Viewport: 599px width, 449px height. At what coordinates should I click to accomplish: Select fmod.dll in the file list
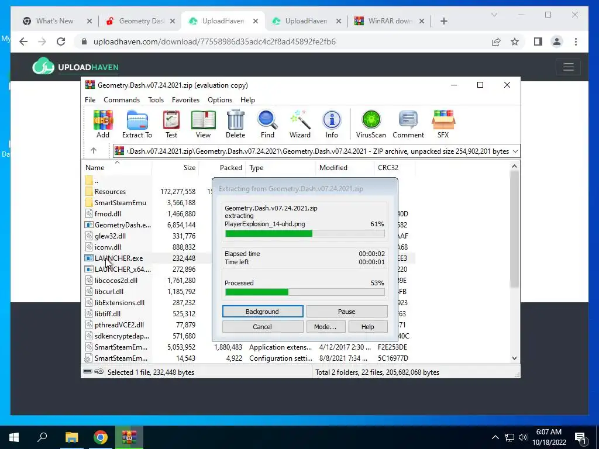108,214
